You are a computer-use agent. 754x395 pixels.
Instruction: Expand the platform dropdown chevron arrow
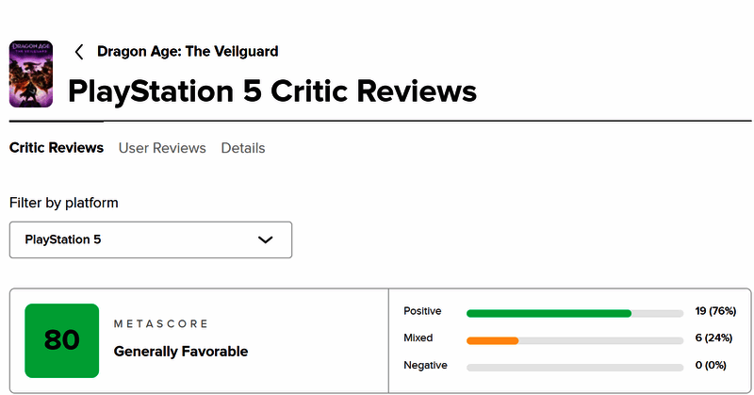[266, 239]
